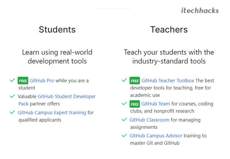Click the checkmark beside Student Developer Pack
The width and height of the screenshot is (230, 159).
tap(12, 96)
